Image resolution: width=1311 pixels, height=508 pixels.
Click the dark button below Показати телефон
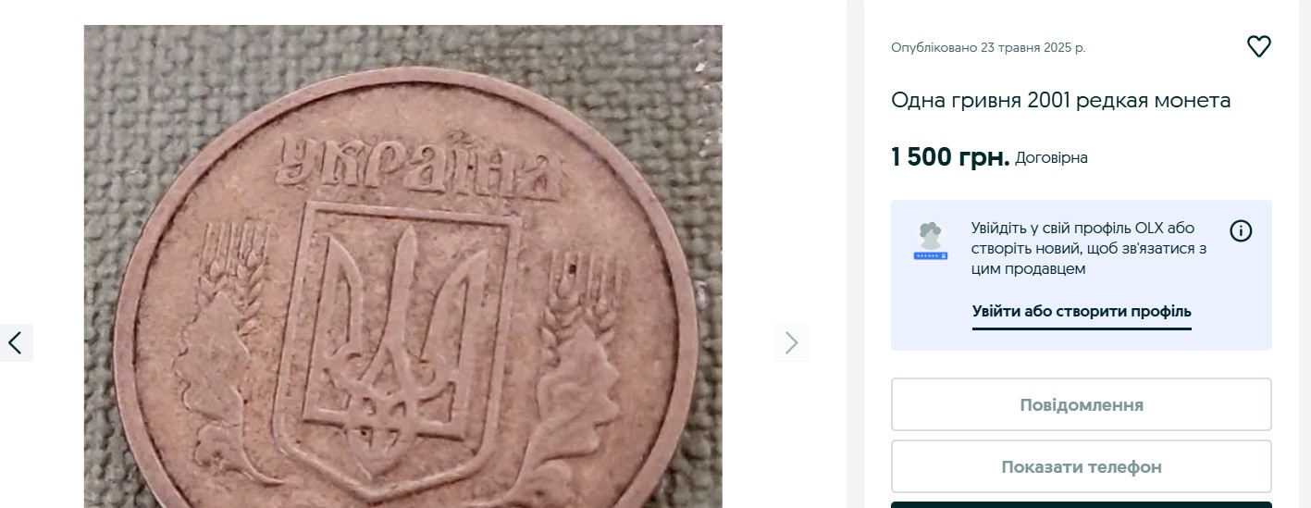(x=1081, y=505)
